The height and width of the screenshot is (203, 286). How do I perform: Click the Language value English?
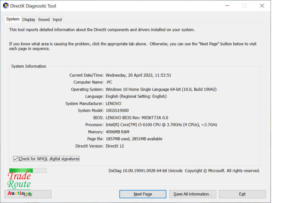point(136,96)
